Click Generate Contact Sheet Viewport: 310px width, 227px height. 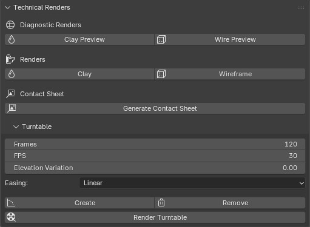point(155,108)
